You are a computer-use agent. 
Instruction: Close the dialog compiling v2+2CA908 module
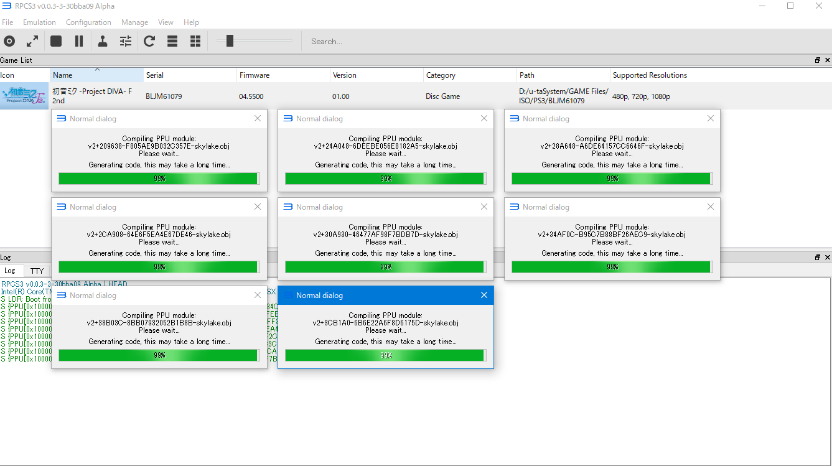(258, 207)
